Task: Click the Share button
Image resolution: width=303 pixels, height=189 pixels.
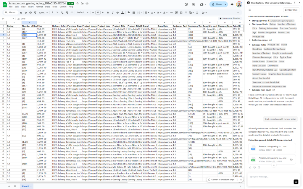Action: (x=217, y=4)
